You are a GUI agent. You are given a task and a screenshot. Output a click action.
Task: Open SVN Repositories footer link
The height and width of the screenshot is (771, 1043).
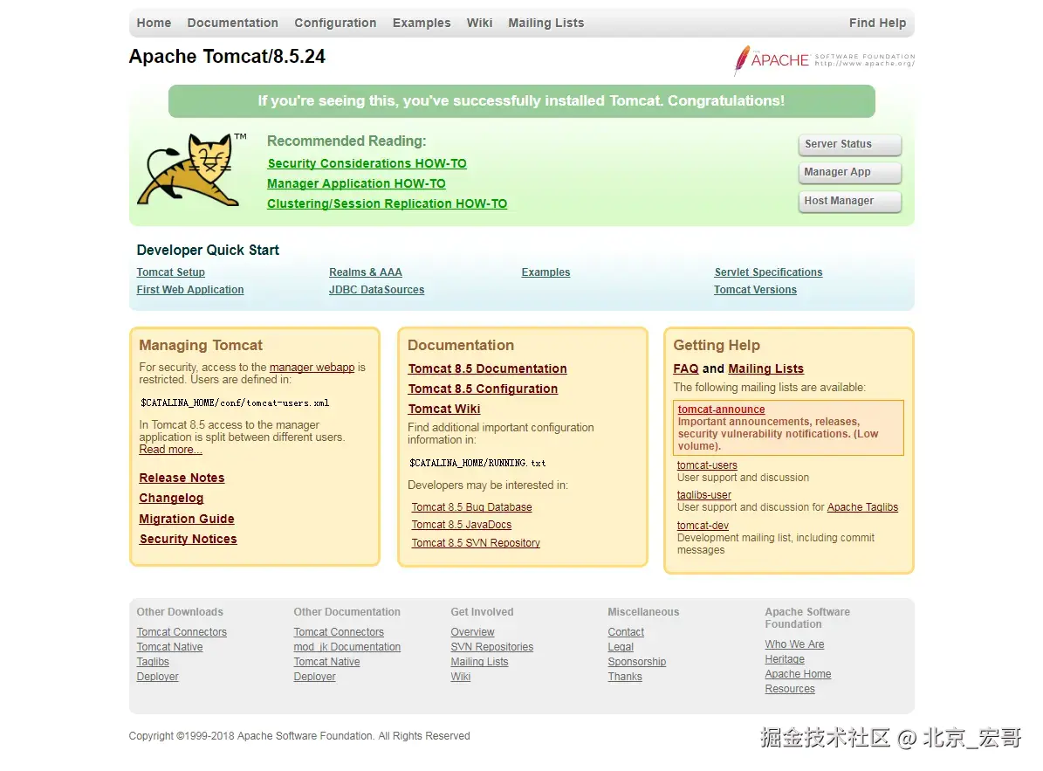tap(491, 647)
